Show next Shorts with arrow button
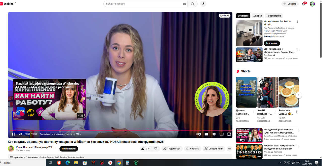The image size is (322, 166). point(298,95)
